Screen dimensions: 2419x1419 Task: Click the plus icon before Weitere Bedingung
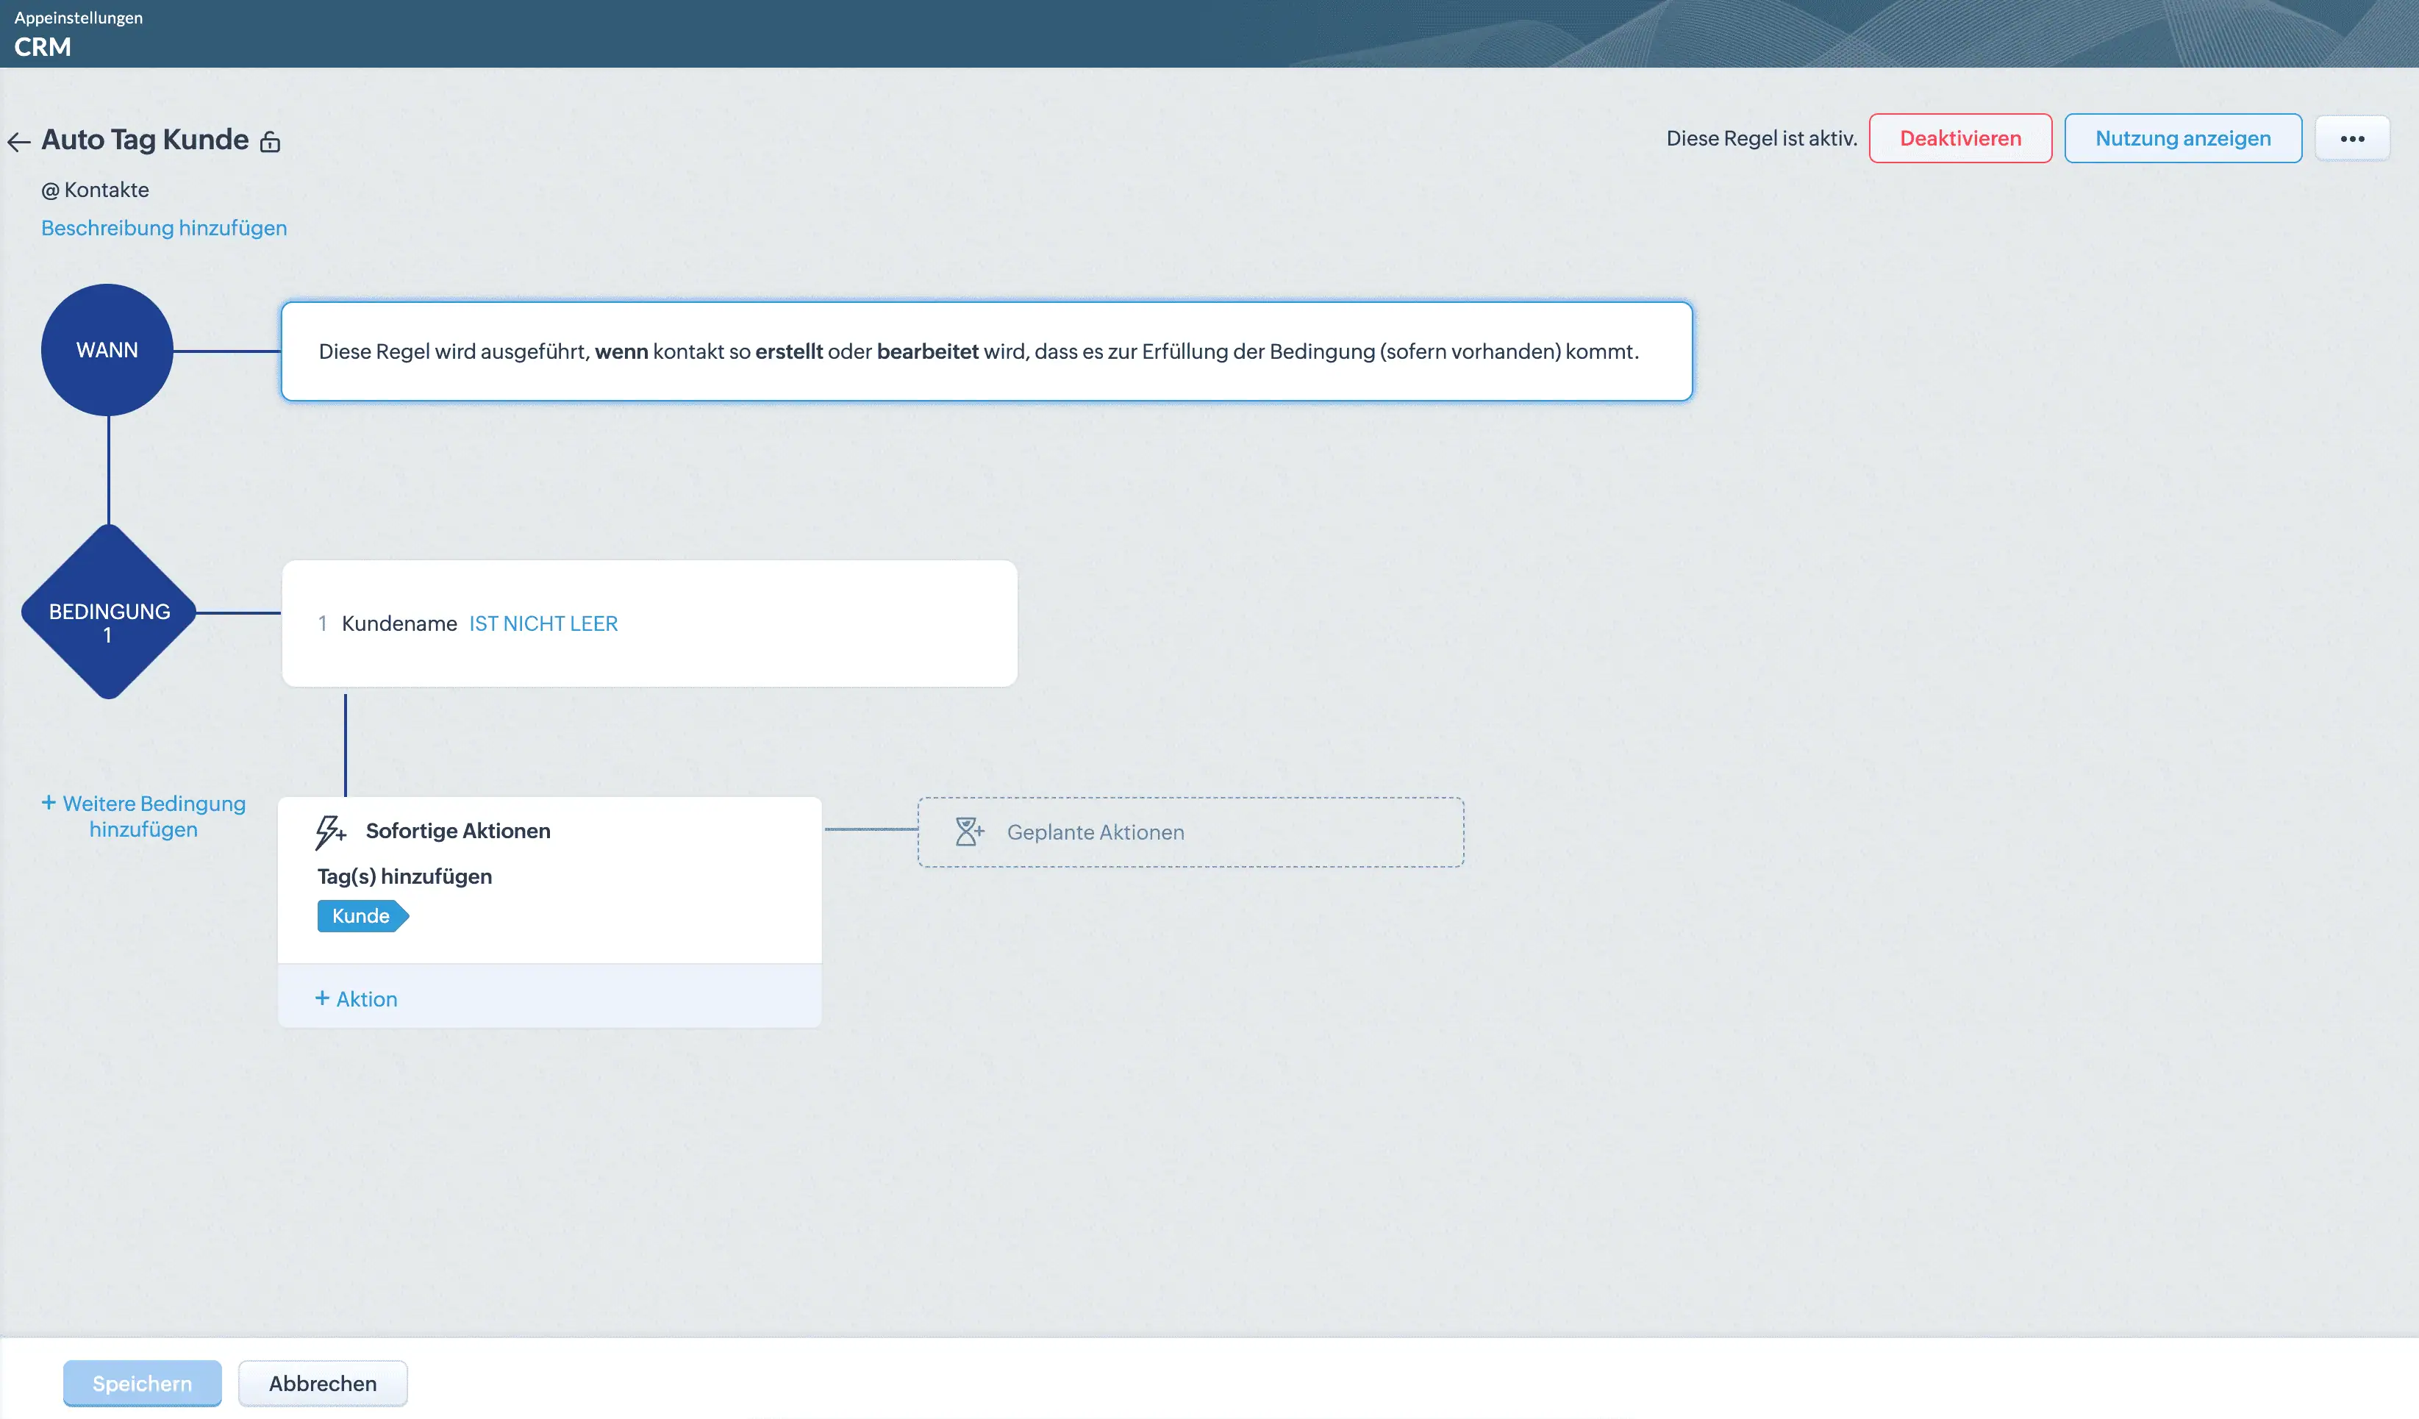pos(48,803)
